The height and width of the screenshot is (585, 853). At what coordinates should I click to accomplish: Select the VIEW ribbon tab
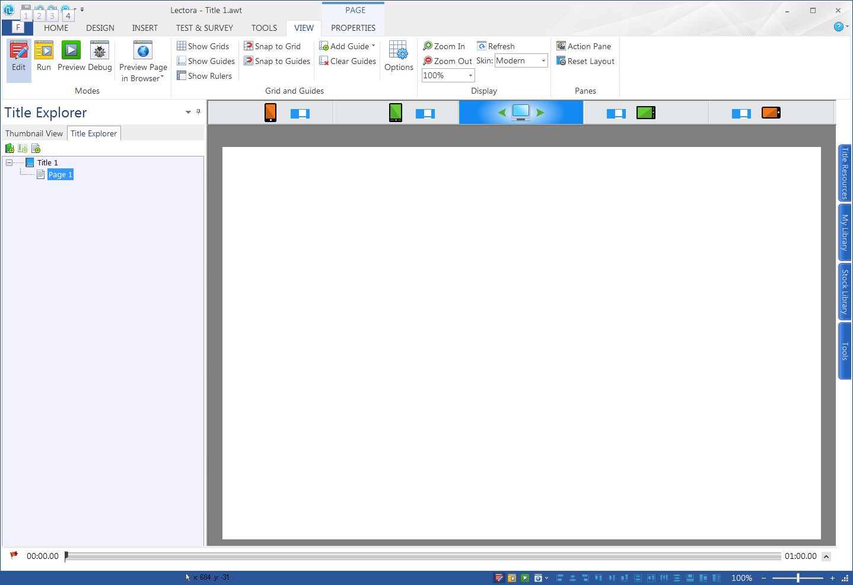(304, 28)
